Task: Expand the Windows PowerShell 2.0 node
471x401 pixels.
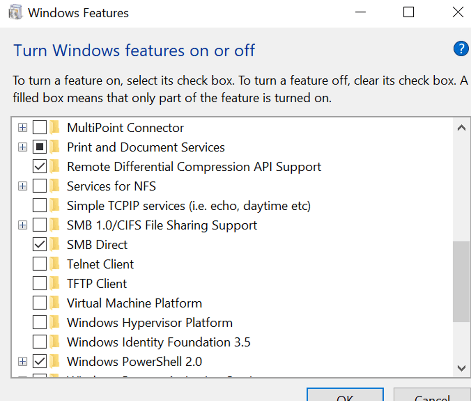Action: 23,362
